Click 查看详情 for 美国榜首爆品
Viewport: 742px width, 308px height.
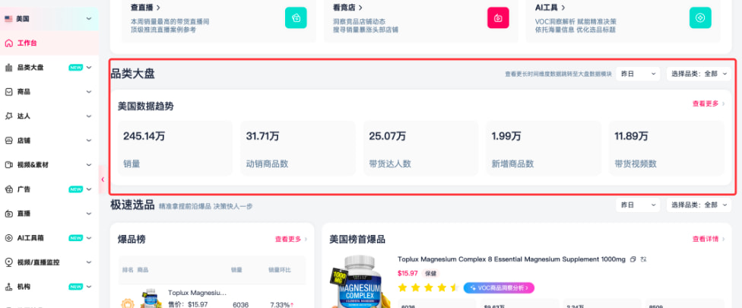pos(708,239)
